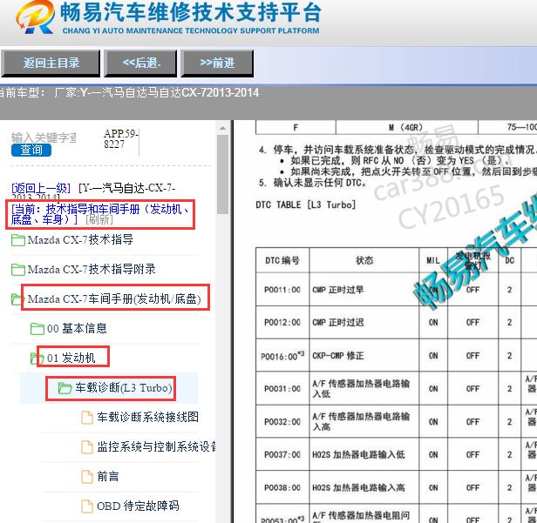The image size is (537, 523).
Task: Go back with the <<后退 button
Action: pos(140,64)
